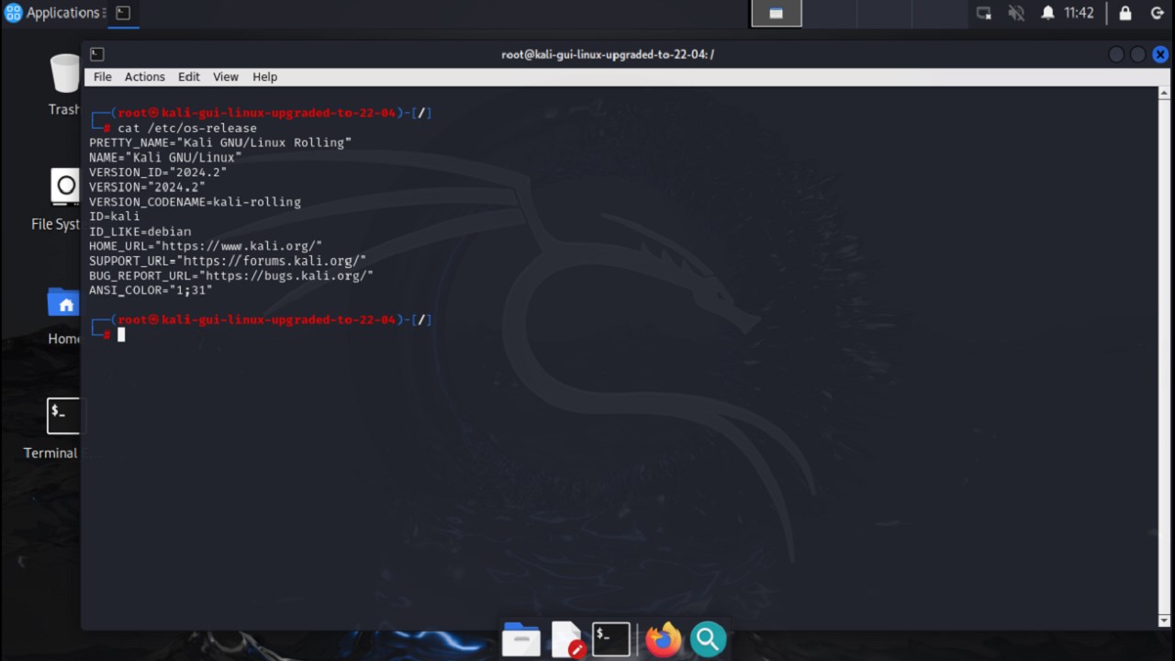Click the terminal cursor at the empty prompt
The height and width of the screenshot is (661, 1175).
tap(121, 334)
